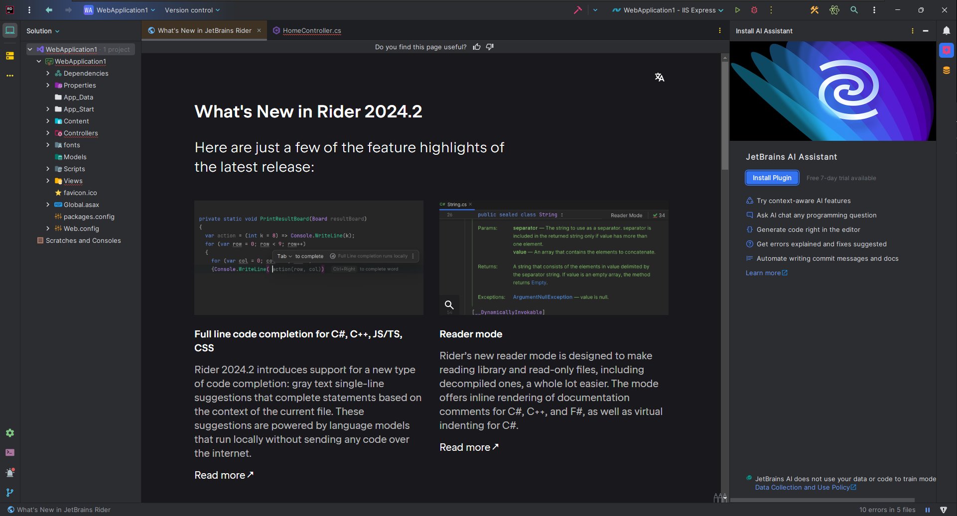This screenshot has height=516, width=957.
Task: Click the editor vertical scrollbar thumb
Action: [x=724, y=115]
